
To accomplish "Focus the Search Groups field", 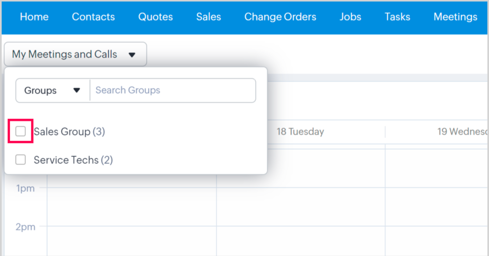I will (x=173, y=90).
